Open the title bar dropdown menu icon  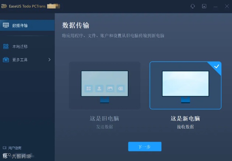point(204,6)
